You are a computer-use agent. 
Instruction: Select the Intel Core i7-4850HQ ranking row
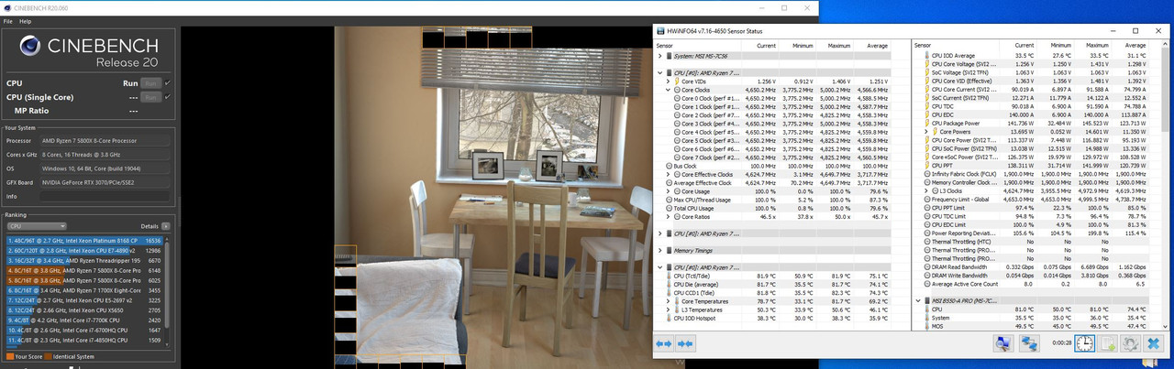(85, 342)
